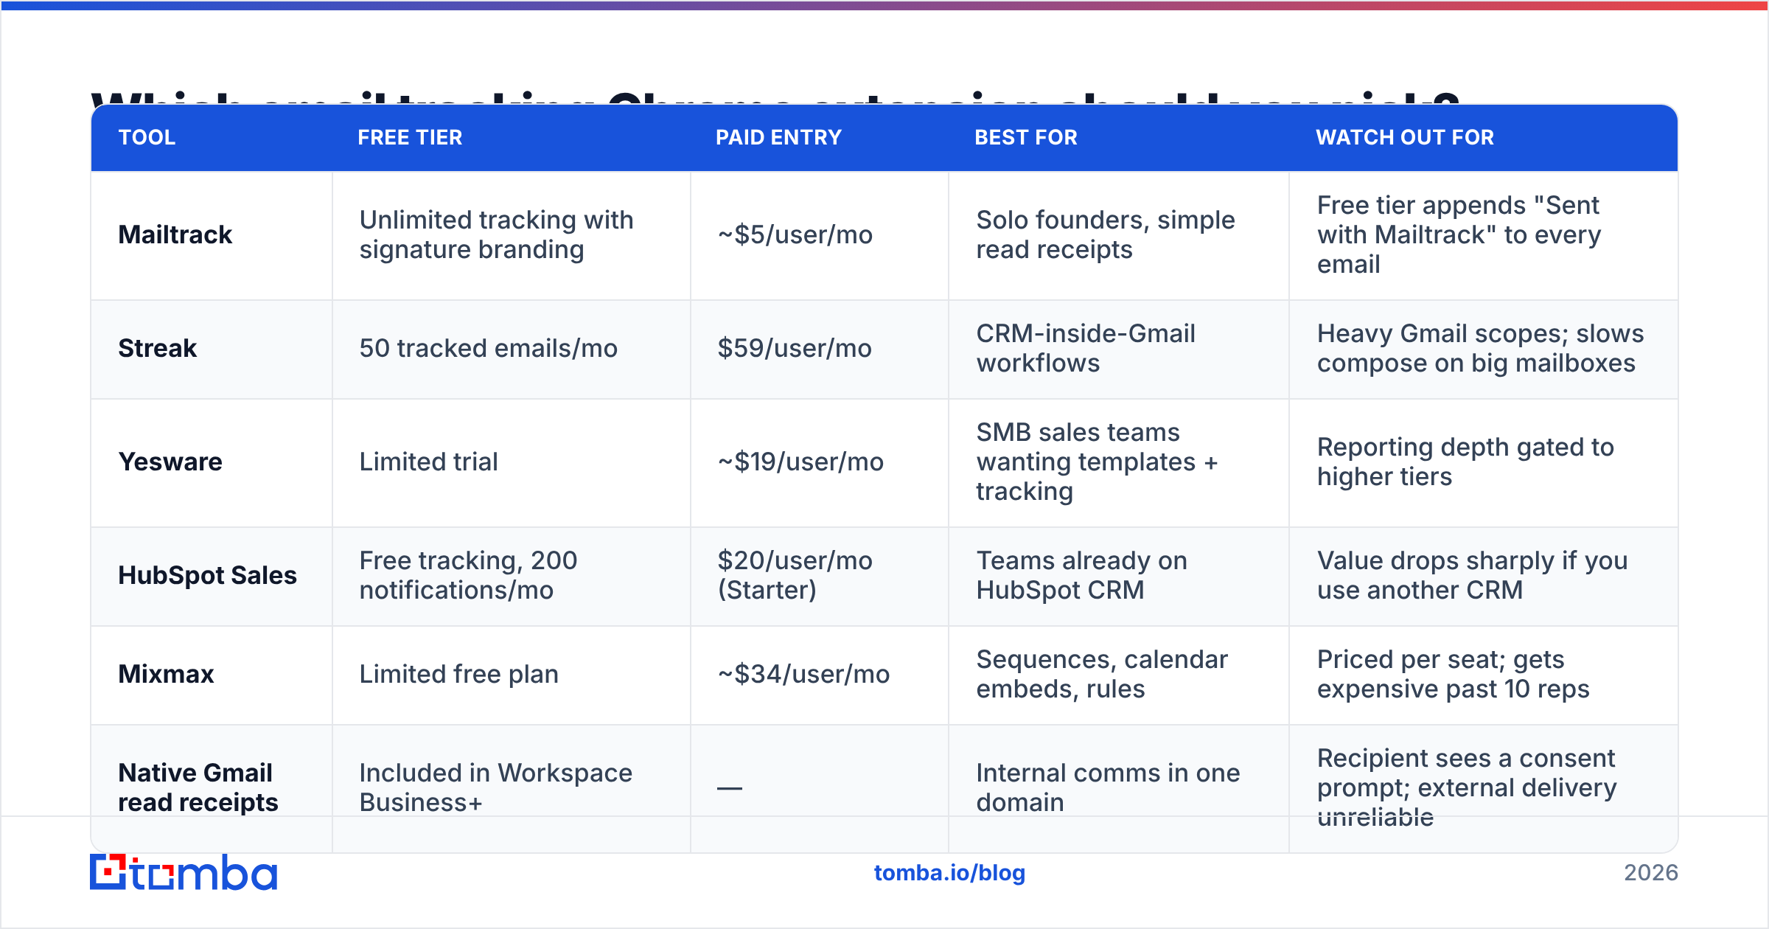
Task: Click the '~$34/user/mo' price
Action: [804, 674]
